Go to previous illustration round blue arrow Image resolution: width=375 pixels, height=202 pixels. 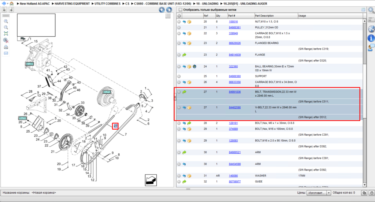(162, 10)
